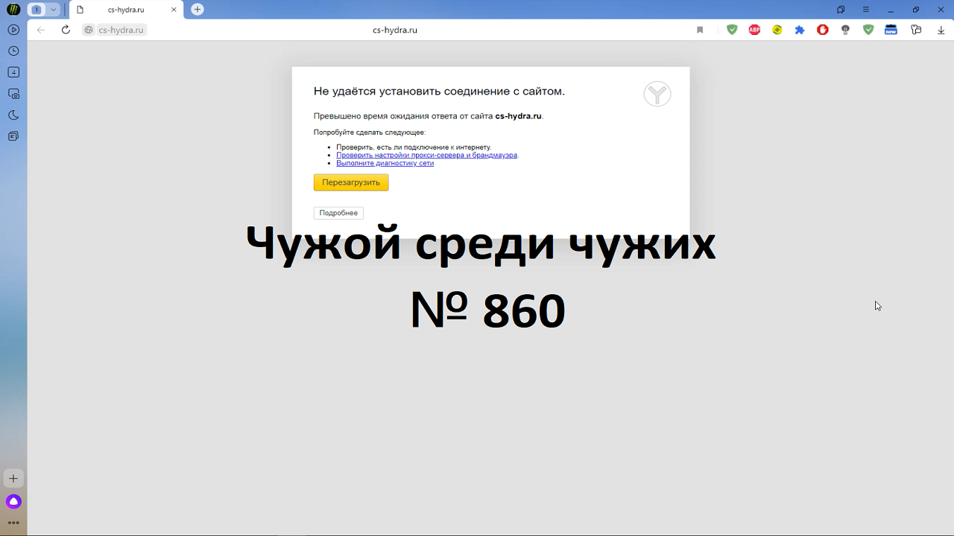The width and height of the screenshot is (954, 536).
Task: Click the page title cs-hydra.ru in toolbar
Action: (395, 30)
